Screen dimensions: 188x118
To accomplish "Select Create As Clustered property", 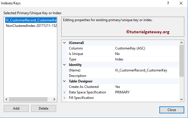I will [84, 87].
